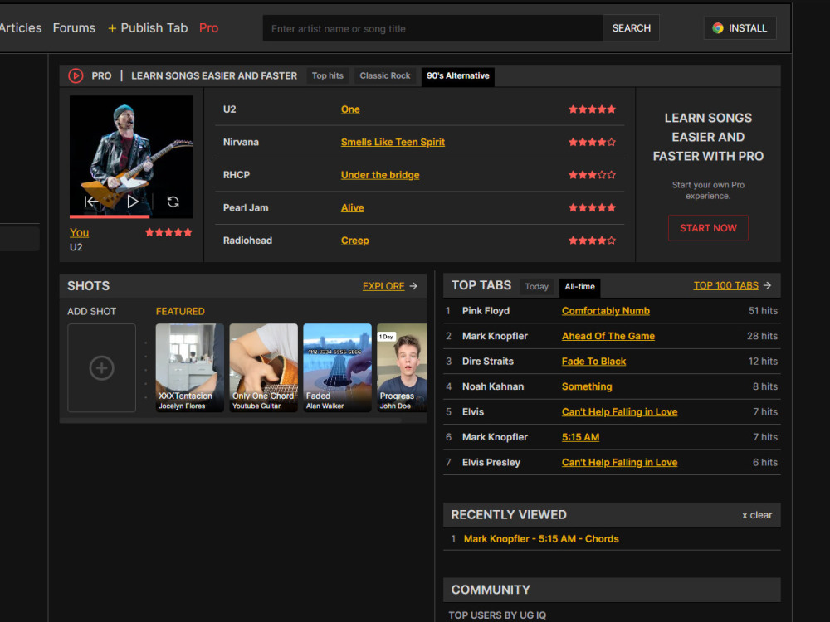The width and height of the screenshot is (830, 622).
Task: Click the ADD SHOT label
Action: [91, 312]
